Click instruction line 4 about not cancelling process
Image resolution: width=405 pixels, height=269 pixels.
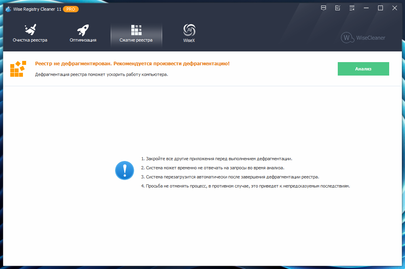coord(245,186)
